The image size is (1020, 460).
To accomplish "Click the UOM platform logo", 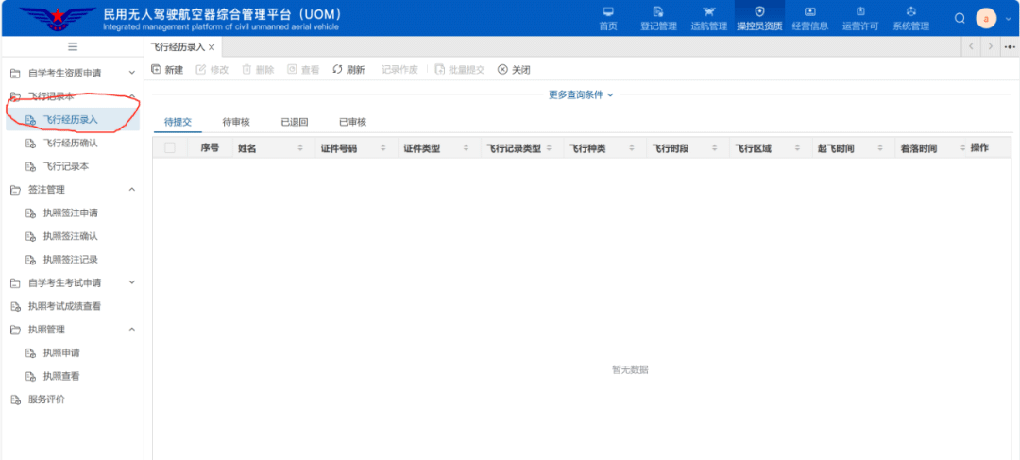I will click(58, 18).
